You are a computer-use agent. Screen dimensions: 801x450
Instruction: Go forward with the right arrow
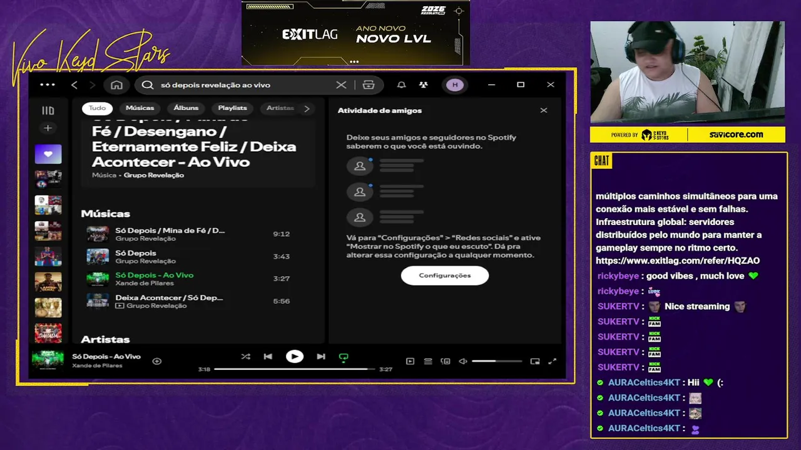(93, 85)
